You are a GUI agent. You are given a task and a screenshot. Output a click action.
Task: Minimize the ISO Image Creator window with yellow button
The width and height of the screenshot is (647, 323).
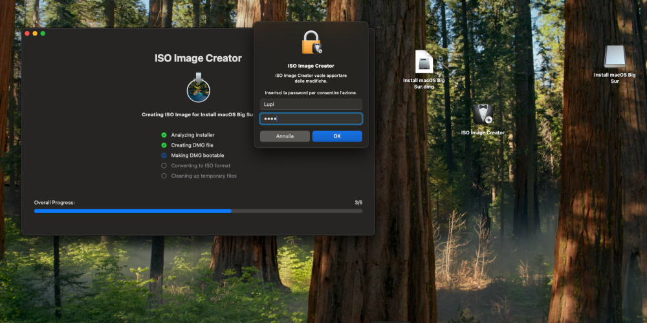pyautogui.click(x=35, y=34)
